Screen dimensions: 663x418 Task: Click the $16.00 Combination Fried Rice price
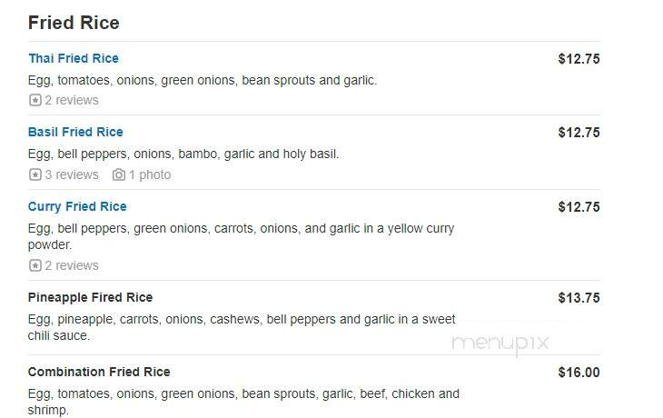click(x=579, y=373)
